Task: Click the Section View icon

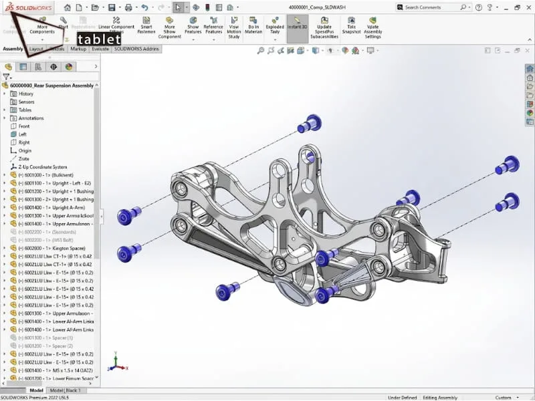Action: pyautogui.click(x=291, y=51)
